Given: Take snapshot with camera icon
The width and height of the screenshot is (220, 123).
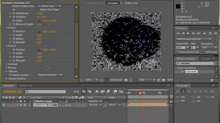Looking at the screenshot, I should [126, 80].
